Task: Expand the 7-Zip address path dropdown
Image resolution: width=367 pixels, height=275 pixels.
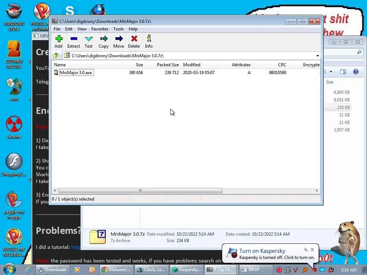Action: pos(318,56)
